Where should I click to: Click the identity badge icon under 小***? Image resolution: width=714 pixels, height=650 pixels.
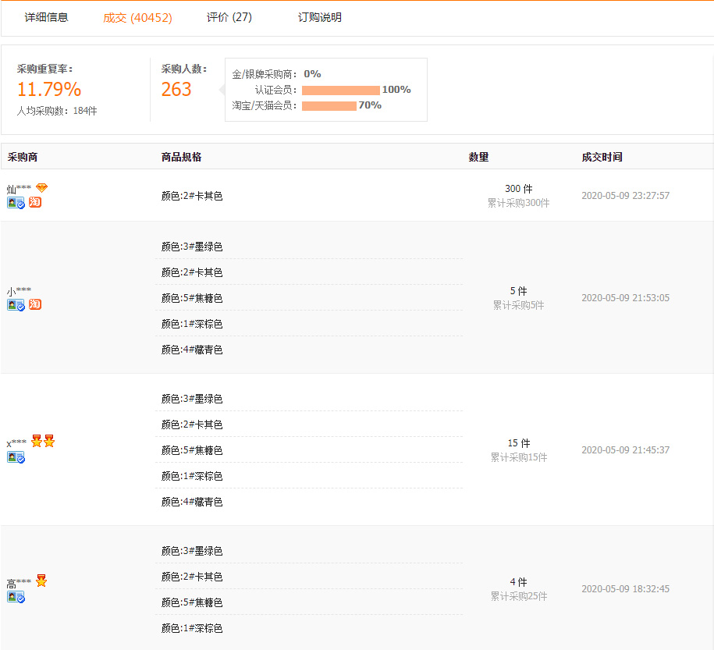click(16, 304)
